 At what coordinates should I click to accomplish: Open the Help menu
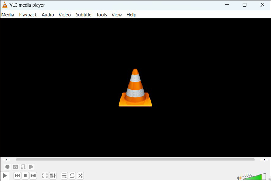click(131, 15)
